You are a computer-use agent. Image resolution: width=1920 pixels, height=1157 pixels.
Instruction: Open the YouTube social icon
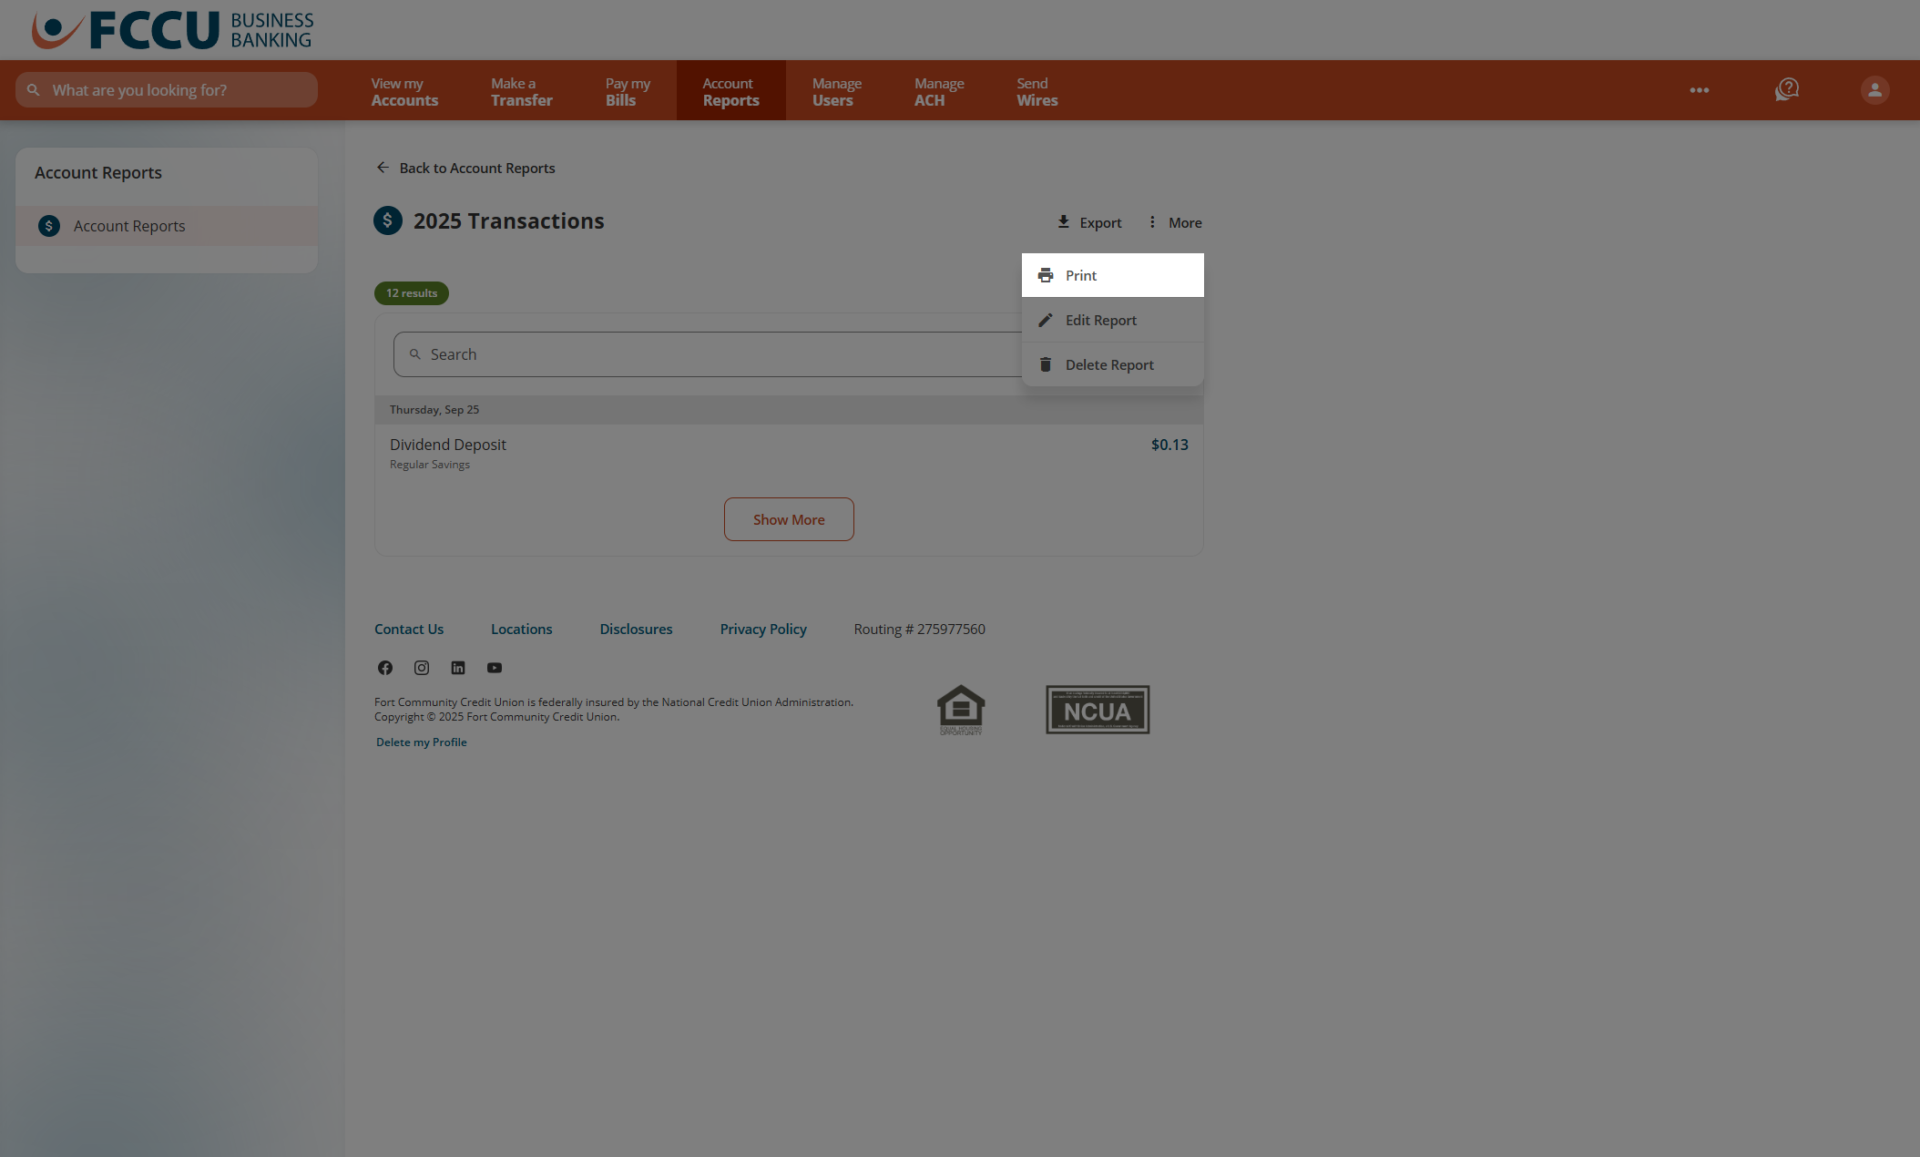coord(494,668)
